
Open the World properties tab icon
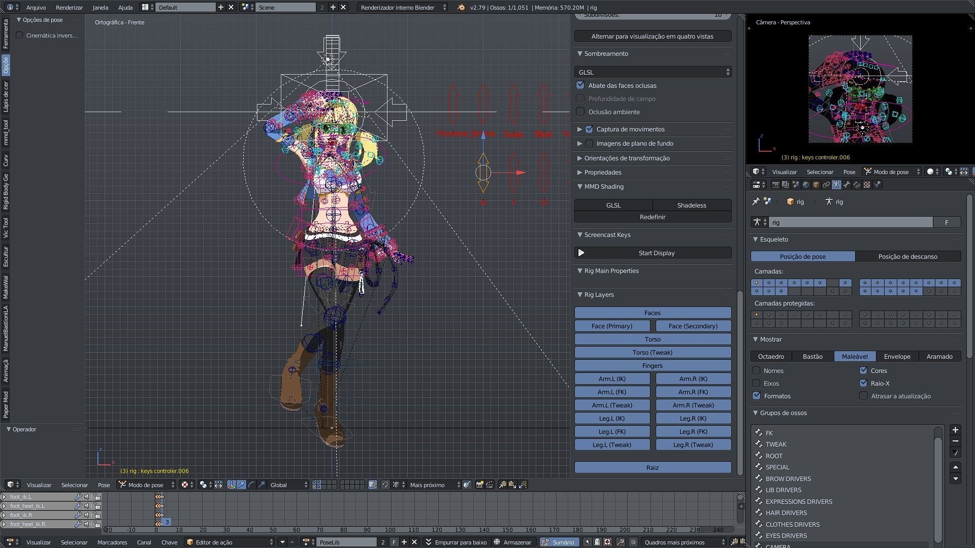[806, 185]
